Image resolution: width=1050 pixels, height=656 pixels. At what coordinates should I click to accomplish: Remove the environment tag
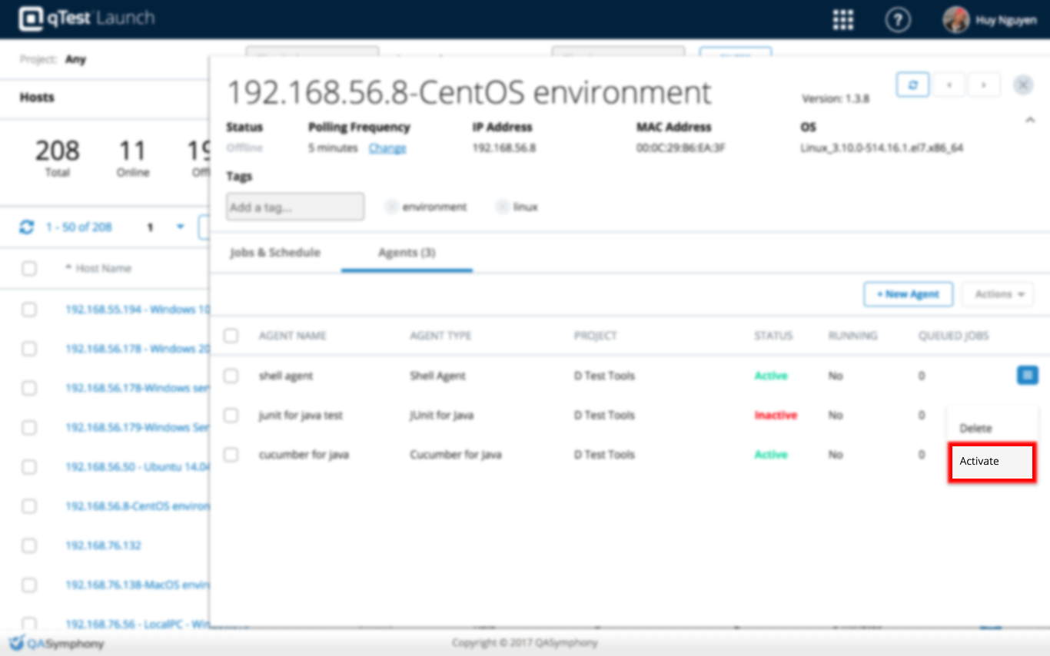point(391,207)
